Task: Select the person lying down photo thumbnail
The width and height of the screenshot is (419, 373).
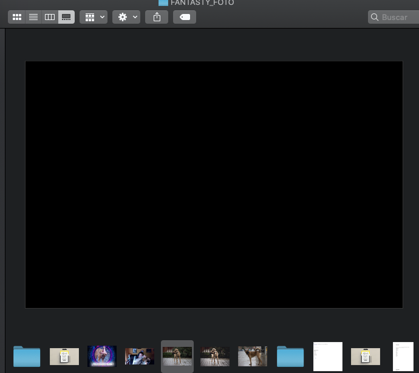Action: (140, 356)
